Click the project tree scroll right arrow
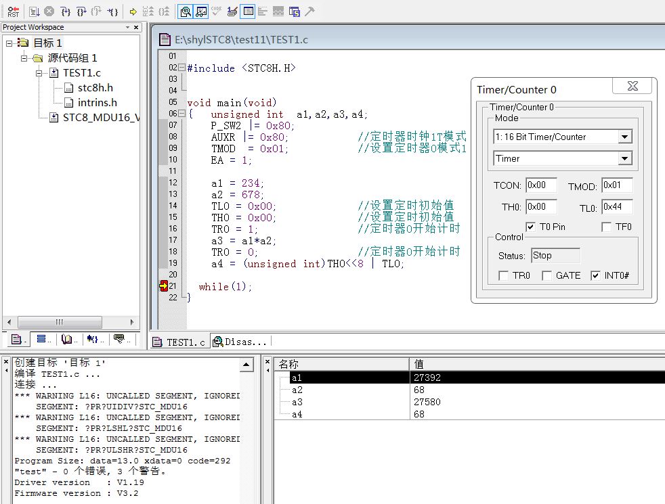The height and width of the screenshot is (504, 665). point(132,322)
